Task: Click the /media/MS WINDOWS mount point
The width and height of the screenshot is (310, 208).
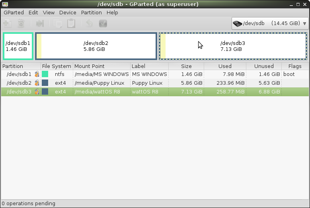Action: 101,74
